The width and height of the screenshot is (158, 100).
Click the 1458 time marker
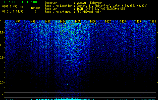pos(123,21)
